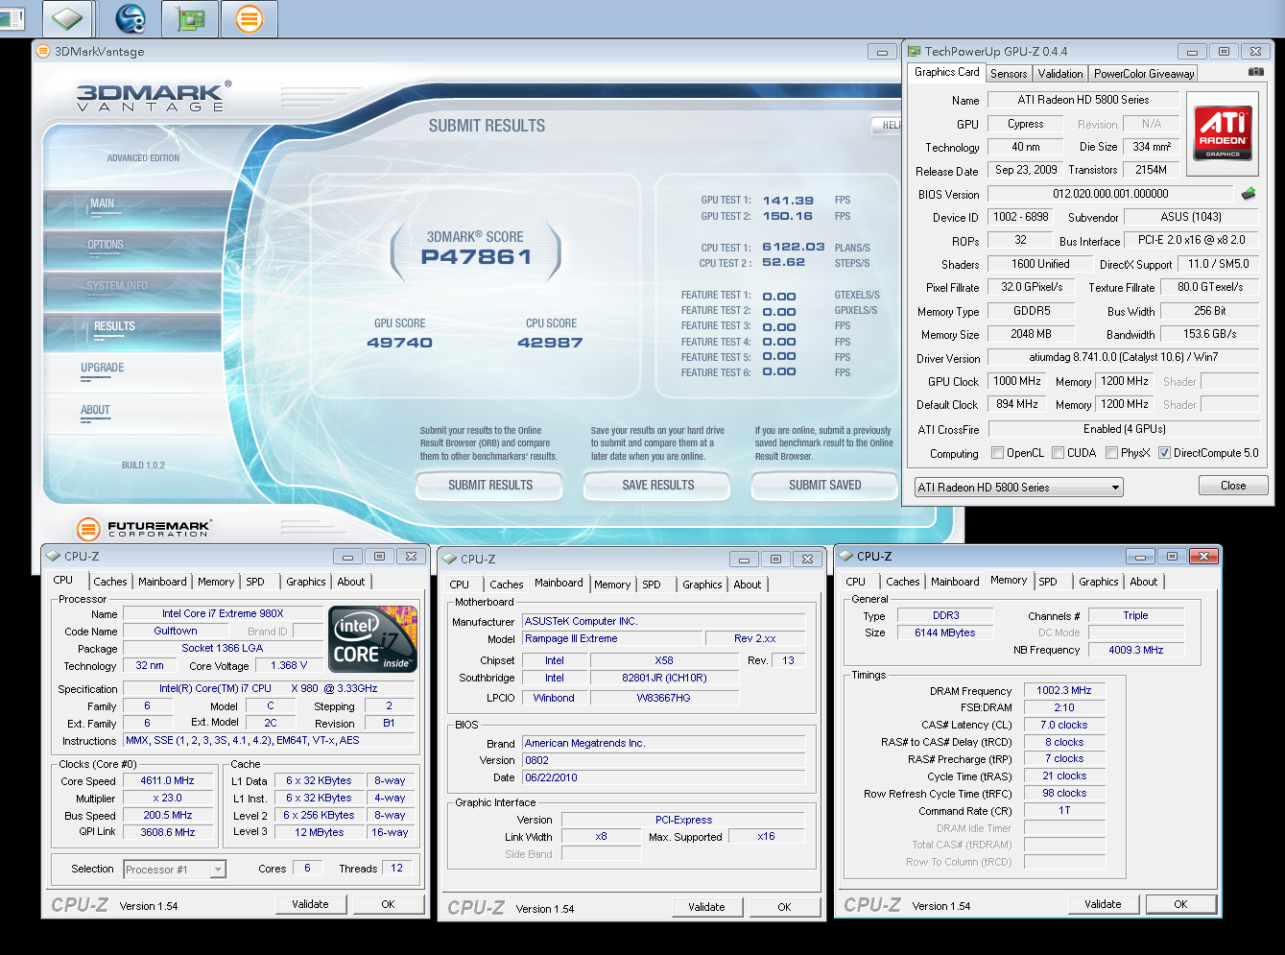Click the GPU score value 49740
This screenshot has width=1285, height=955.
point(399,343)
